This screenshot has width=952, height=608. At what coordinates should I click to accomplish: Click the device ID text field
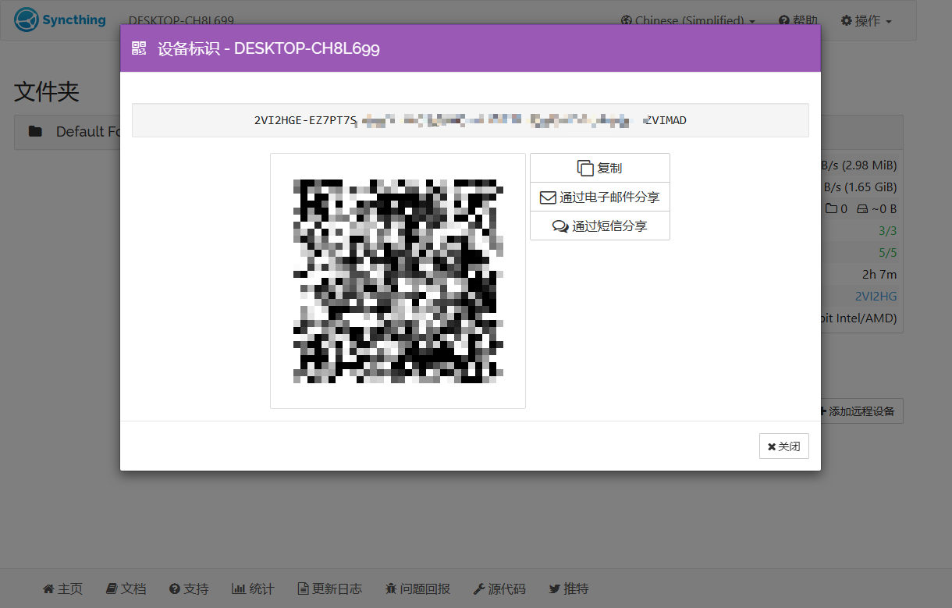click(471, 120)
